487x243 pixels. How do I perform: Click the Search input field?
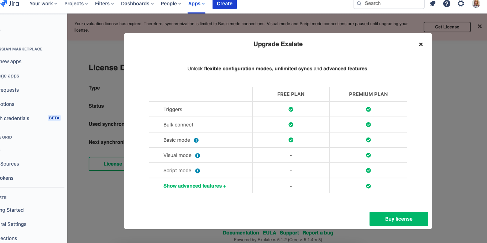[x=389, y=4]
